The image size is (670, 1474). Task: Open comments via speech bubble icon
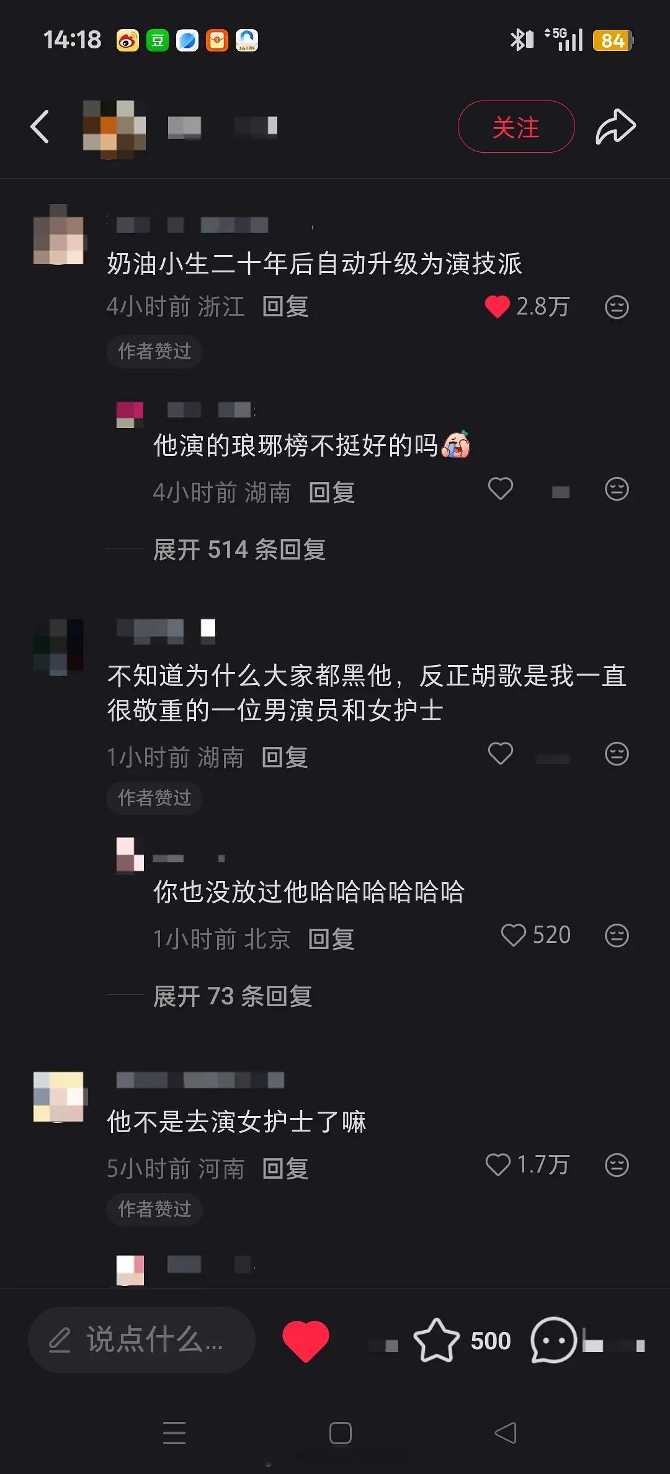[553, 1340]
